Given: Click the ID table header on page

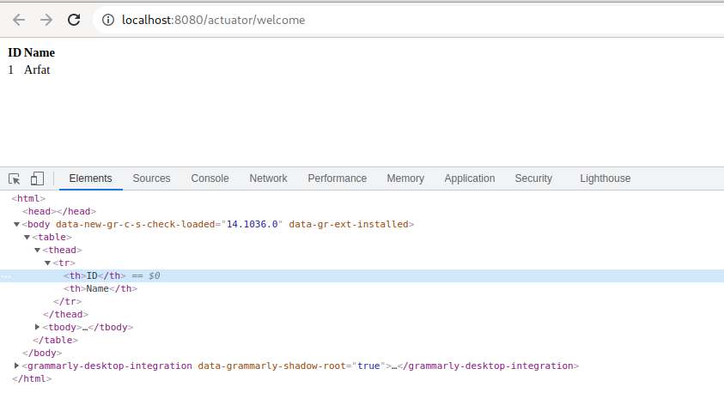Looking at the screenshot, I should [15, 52].
